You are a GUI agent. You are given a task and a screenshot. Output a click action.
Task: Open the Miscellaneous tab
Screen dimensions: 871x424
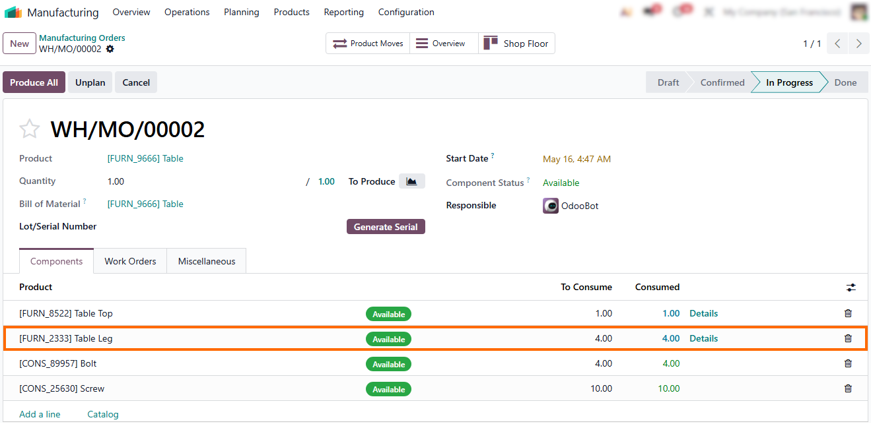pos(206,261)
